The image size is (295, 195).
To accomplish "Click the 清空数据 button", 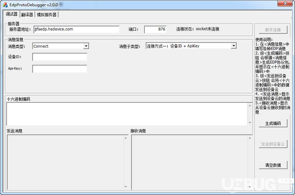I will click(273, 165).
